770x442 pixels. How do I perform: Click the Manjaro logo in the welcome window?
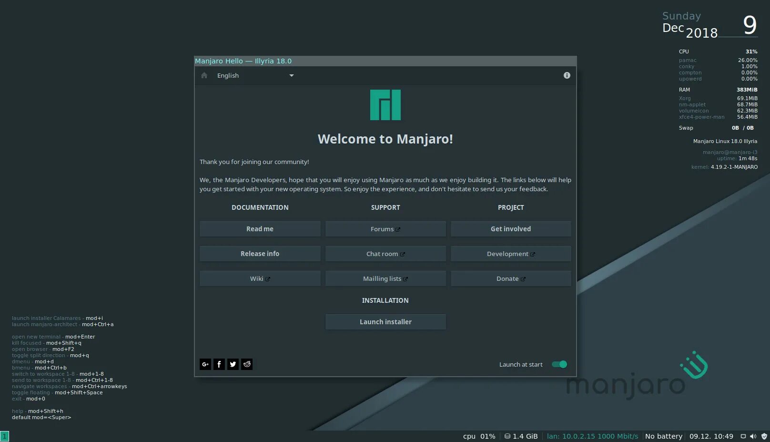point(385,105)
